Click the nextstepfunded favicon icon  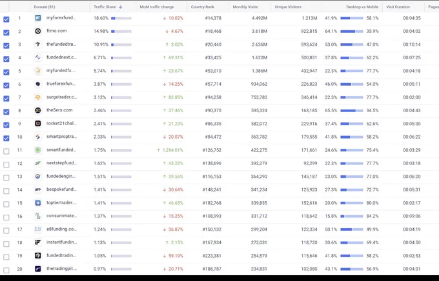[x=38, y=163]
